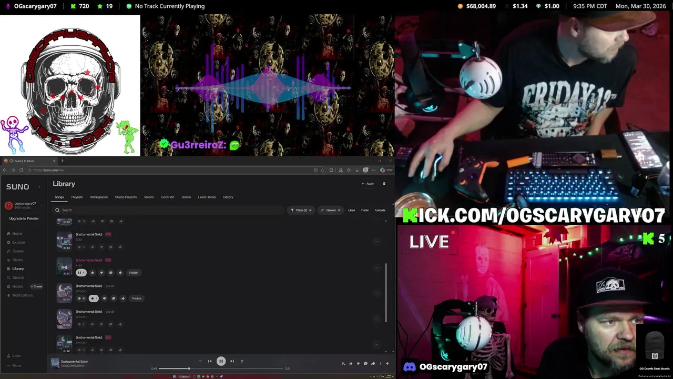Pause the currently playing 3:31 song row
This screenshot has height=379, width=673.
tap(81, 273)
